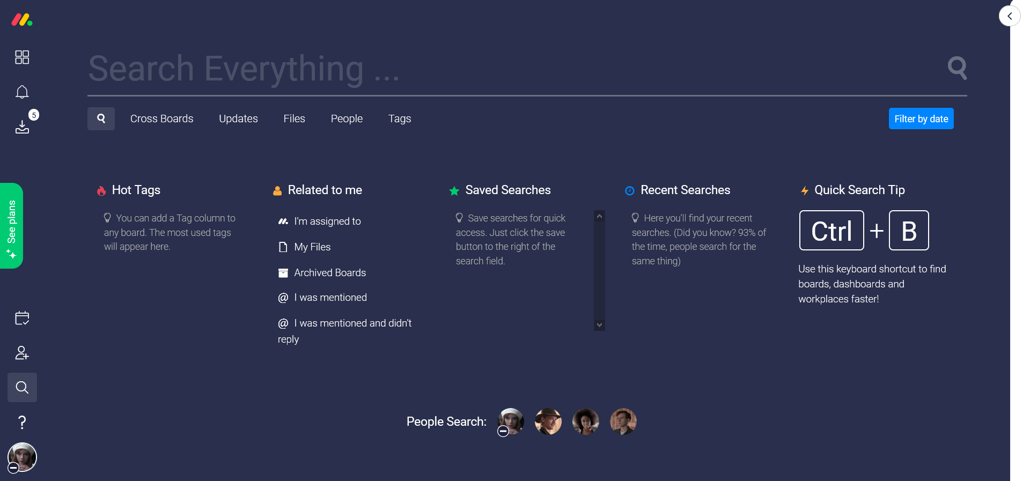This screenshot has width=1030, height=481.
Task: Open the user profile avatar in sidebar
Action: 22,457
